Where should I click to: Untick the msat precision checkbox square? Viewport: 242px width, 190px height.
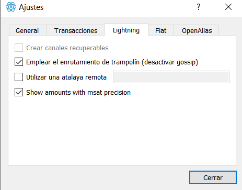coord(19,92)
